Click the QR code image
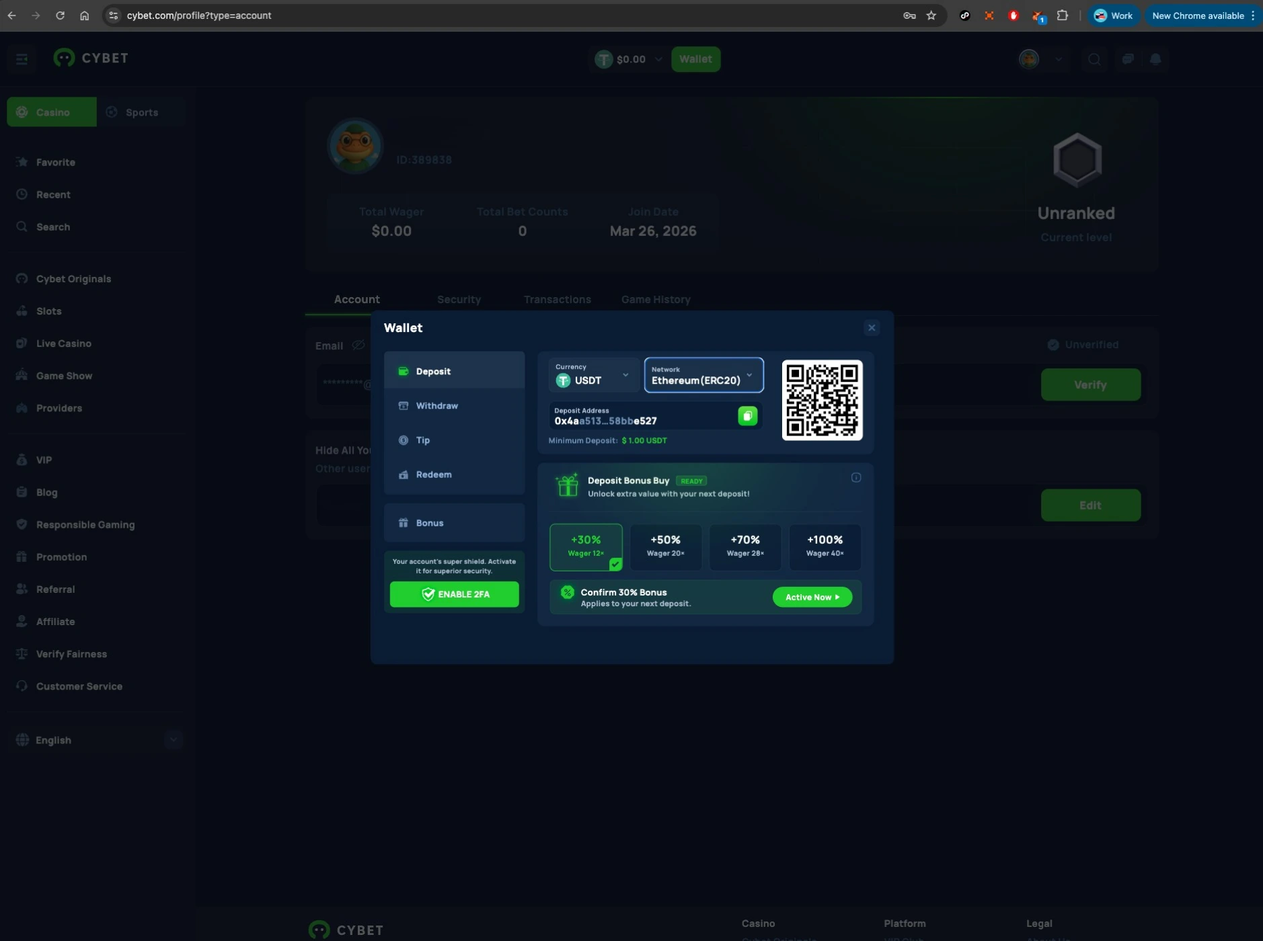Screen dimensions: 1263x941 click(x=822, y=400)
